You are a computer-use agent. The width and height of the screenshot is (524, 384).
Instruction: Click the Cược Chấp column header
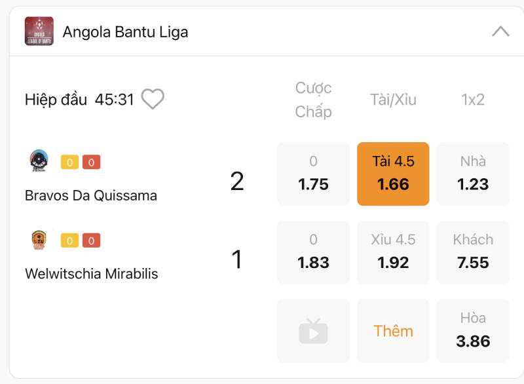[x=313, y=100]
